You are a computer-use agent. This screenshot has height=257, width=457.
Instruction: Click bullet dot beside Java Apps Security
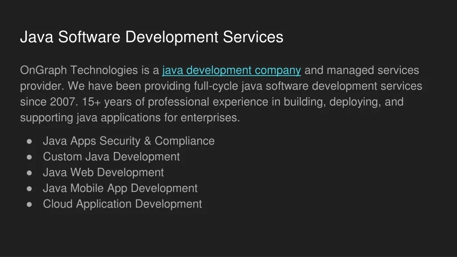pyautogui.click(x=29, y=141)
